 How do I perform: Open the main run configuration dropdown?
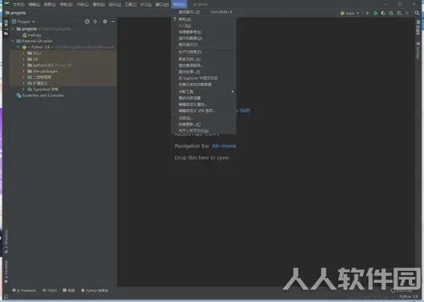tap(350, 13)
